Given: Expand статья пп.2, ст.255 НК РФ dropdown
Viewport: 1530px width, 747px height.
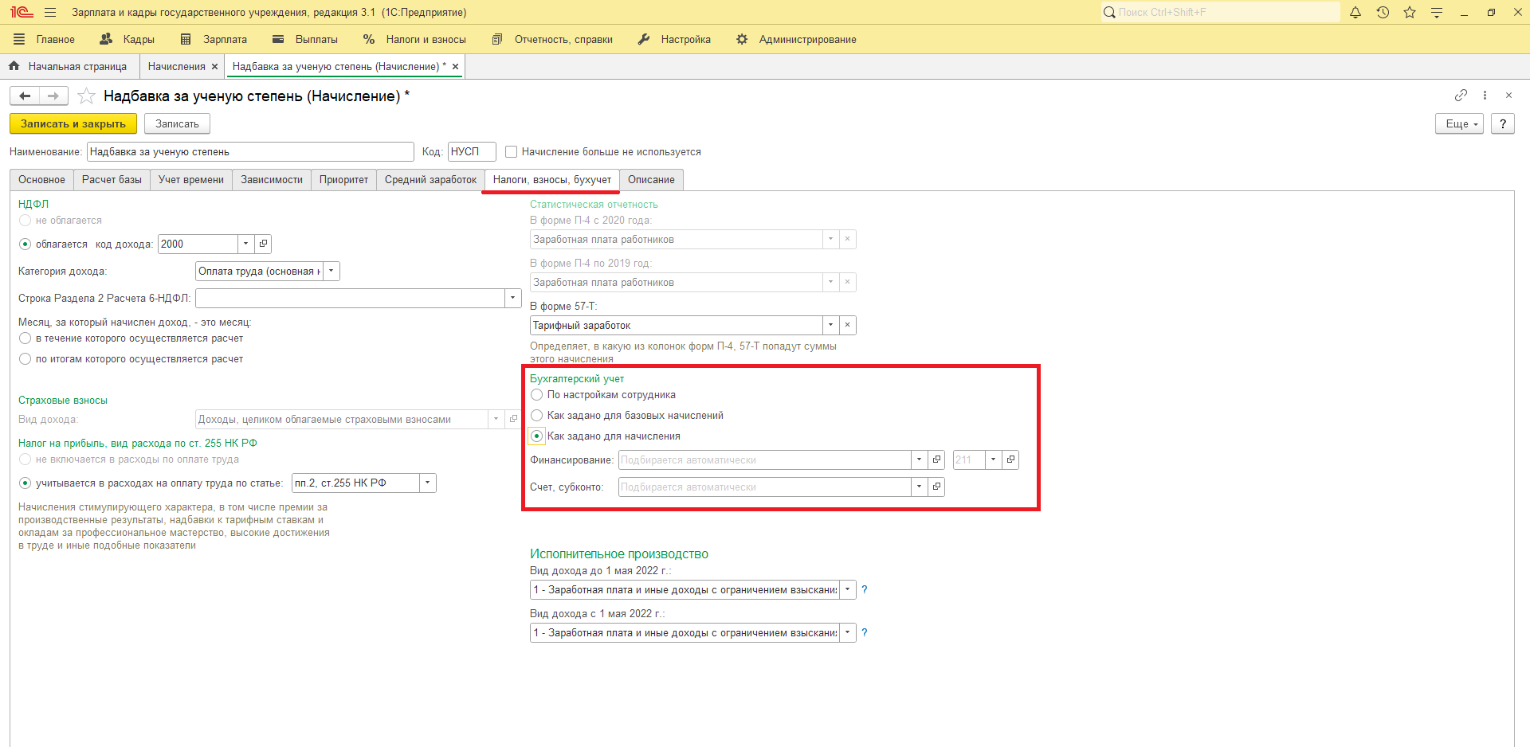Looking at the screenshot, I should 428,483.
